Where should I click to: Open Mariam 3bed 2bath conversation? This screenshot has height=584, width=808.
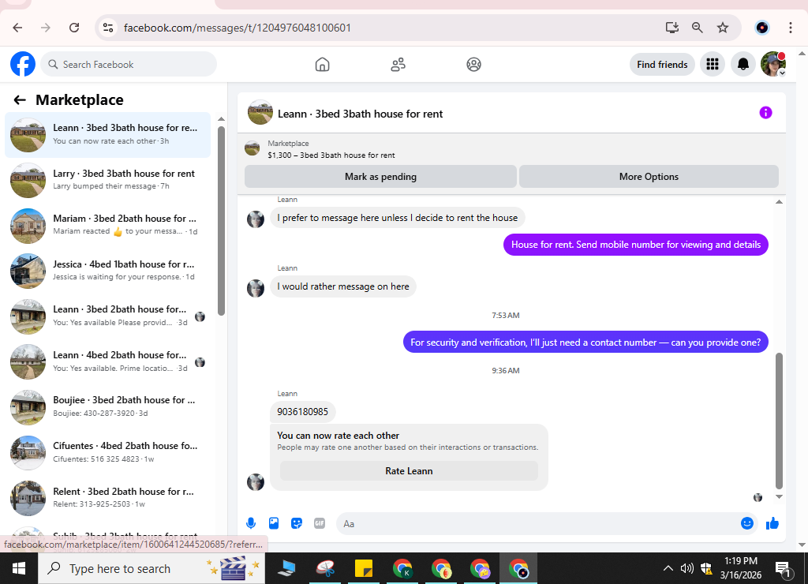point(107,225)
